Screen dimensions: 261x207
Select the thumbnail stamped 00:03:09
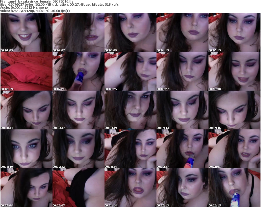(130, 32)
